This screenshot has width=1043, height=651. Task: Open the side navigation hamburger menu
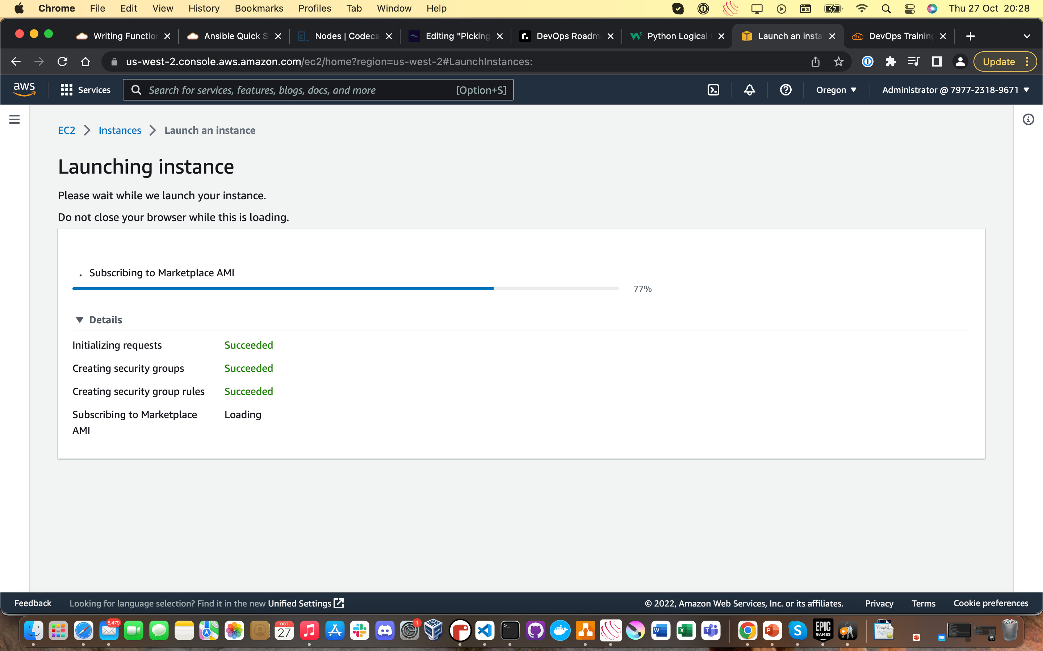[x=14, y=119]
